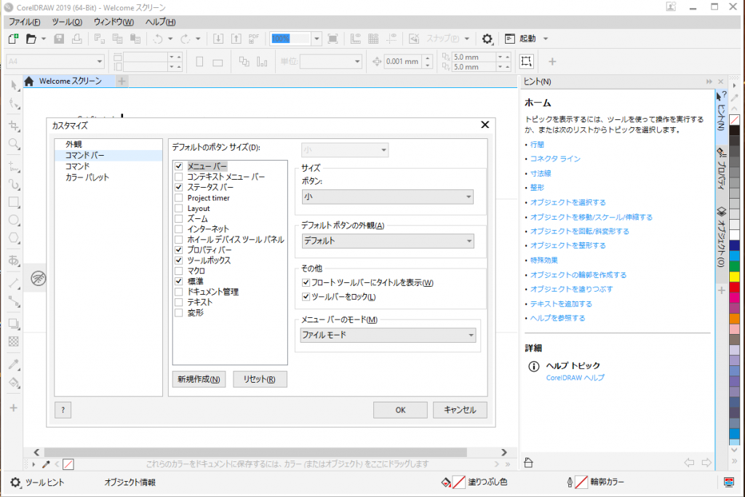Open the ヘルプ menu
The image size is (745, 497).
pos(161,22)
